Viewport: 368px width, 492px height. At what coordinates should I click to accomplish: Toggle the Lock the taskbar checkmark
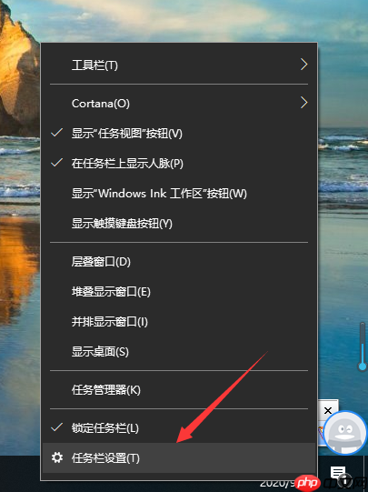(56, 427)
